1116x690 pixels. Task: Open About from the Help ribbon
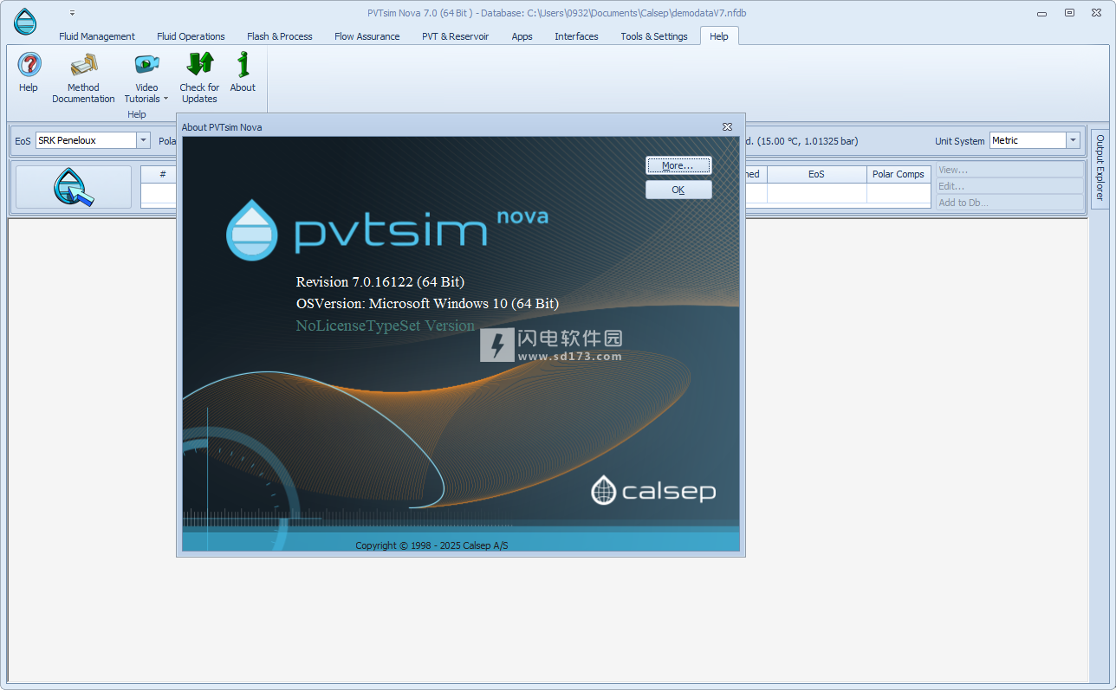[243, 73]
